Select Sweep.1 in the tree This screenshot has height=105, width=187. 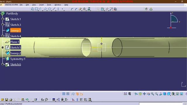coord(15,30)
